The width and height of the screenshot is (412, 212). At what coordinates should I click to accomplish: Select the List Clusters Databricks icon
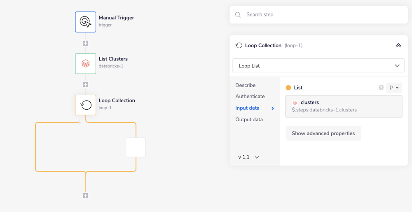coord(85,64)
